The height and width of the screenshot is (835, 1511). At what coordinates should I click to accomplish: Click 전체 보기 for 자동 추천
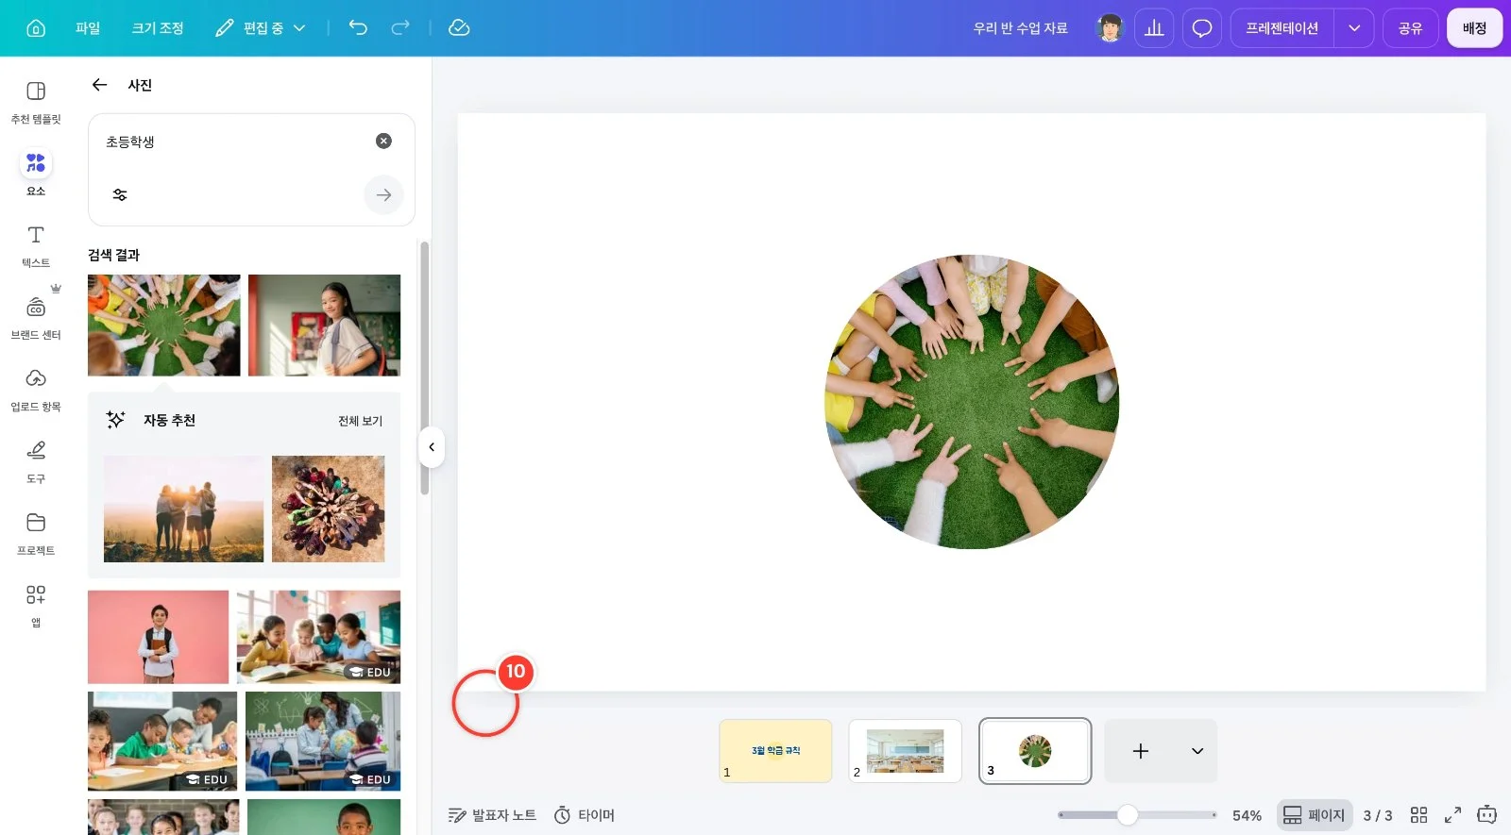(361, 421)
